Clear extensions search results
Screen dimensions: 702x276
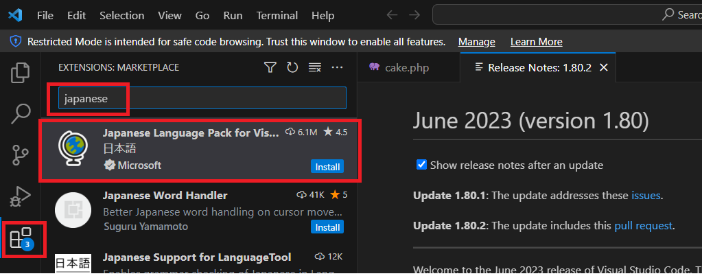[315, 68]
